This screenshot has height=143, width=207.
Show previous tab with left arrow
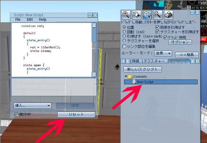pos(128,61)
